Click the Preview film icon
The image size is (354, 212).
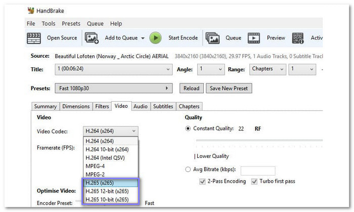pyautogui.click(x=254, y=38)
